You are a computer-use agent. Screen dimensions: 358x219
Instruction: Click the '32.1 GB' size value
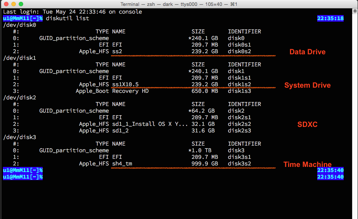coord(203,124)
